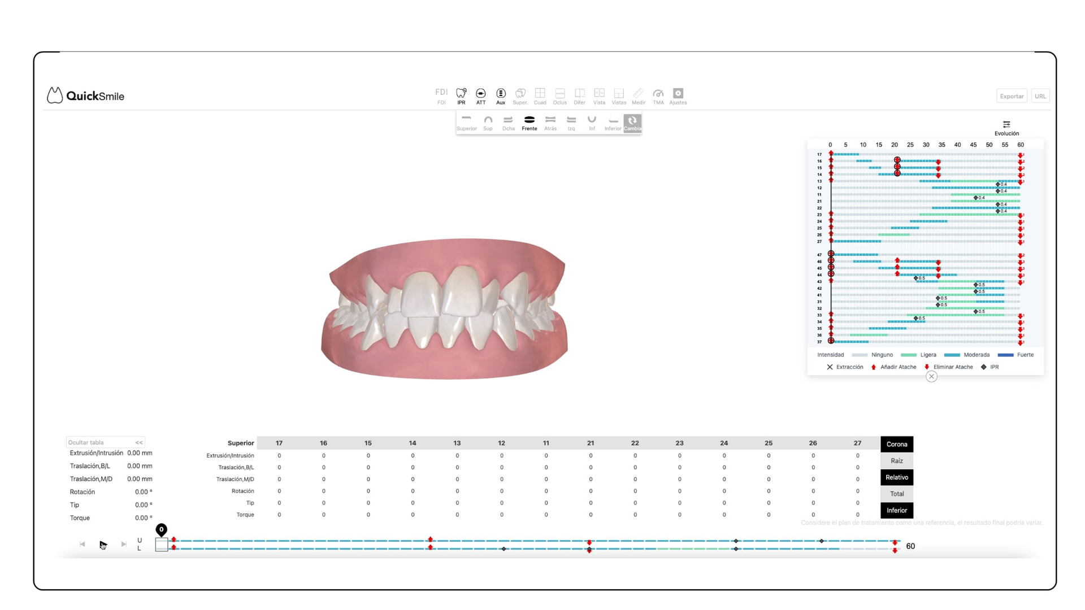Show the Cuad grid overlay
The height and width of the screenshot is (610, 1085).
(x=540, y=96)
